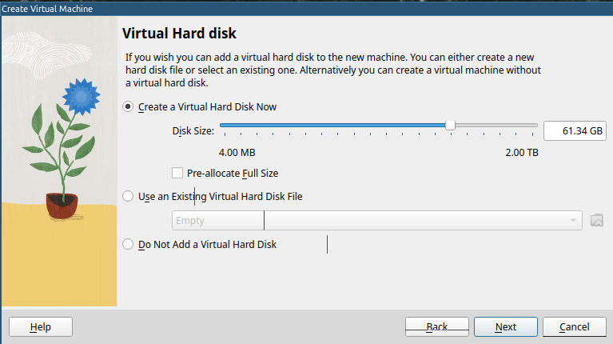Click the blue flower illustration
Viewport: 613px width, 344px height.
click(x=80, y=96)
